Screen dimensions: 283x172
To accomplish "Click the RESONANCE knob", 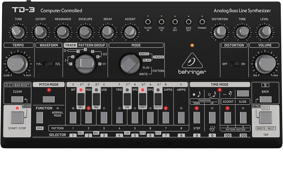I will pos(63,32).
